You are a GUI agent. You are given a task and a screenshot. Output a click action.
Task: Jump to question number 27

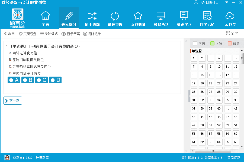coord(210,92)
